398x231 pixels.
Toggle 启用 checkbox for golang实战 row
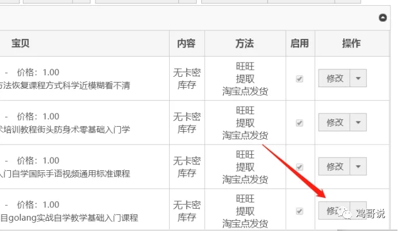click(300, 211)
